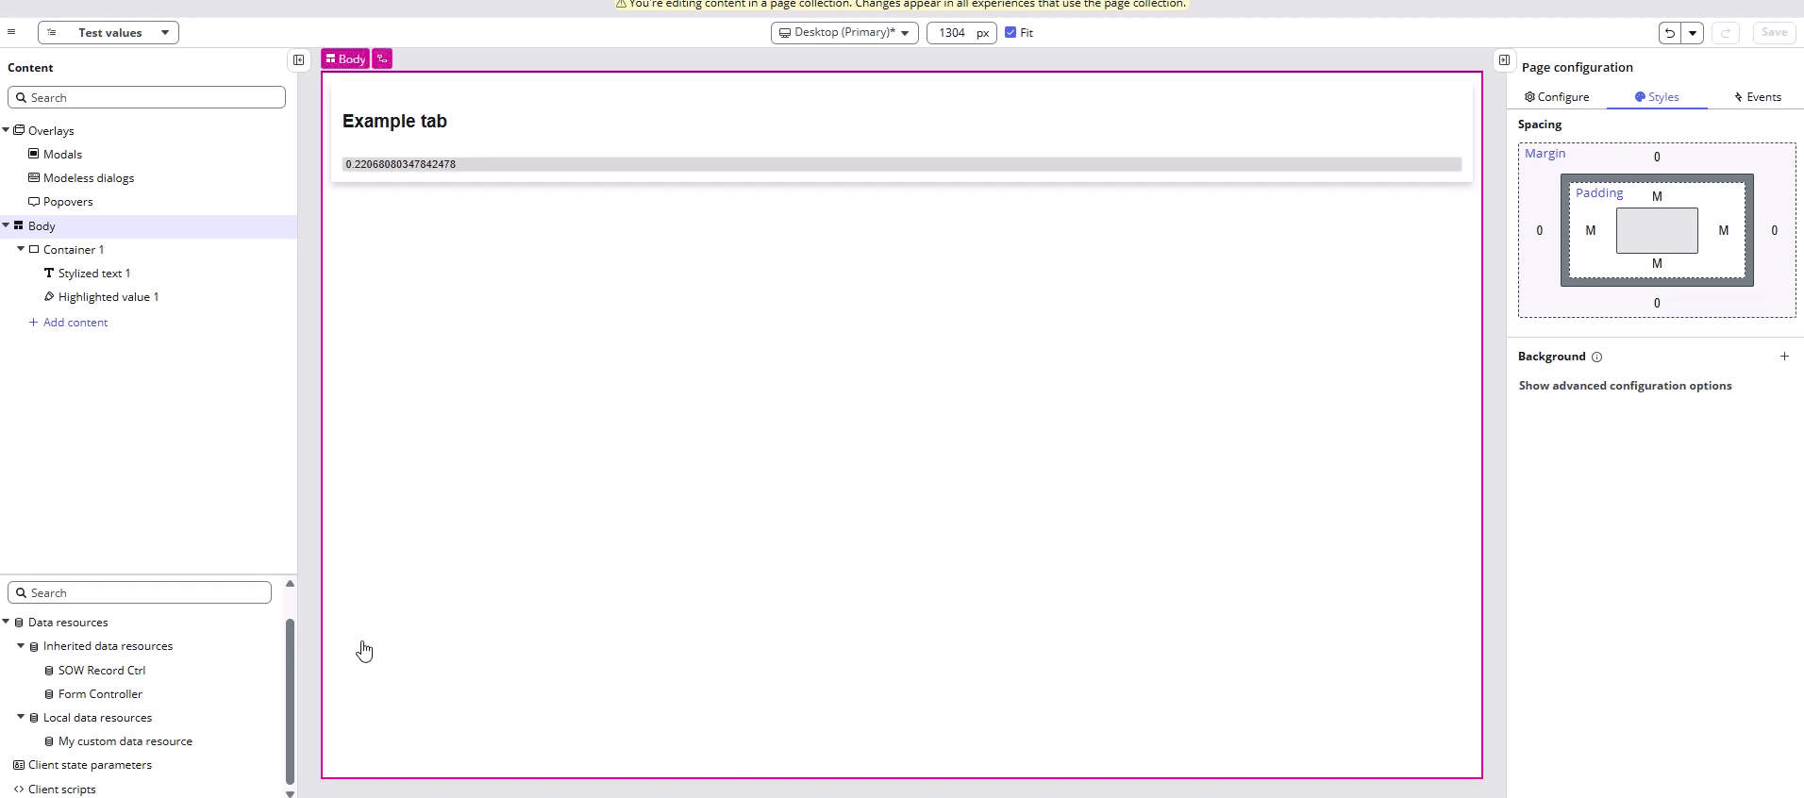Click the Body hierarchy icon in canvas
1804x798 pixels.
coord(382,59)
